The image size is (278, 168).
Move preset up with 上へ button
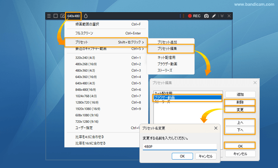point(240,123)
